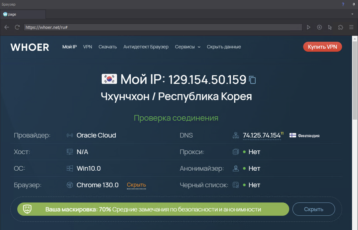Click the N/A host value
The height and width of the screenshot is (230, 358).
point(82,152)
